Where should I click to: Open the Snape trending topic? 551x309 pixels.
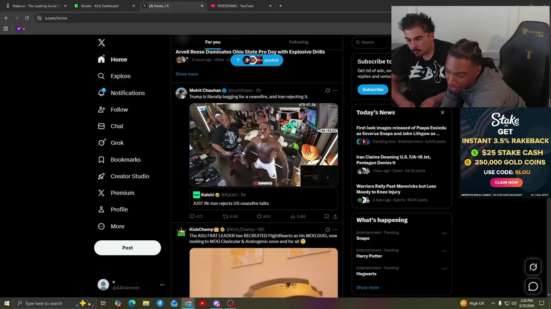363,238
